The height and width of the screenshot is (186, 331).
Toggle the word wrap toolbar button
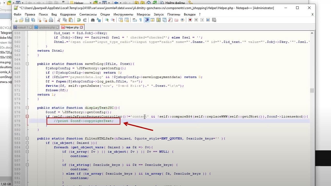pos(134,20)
